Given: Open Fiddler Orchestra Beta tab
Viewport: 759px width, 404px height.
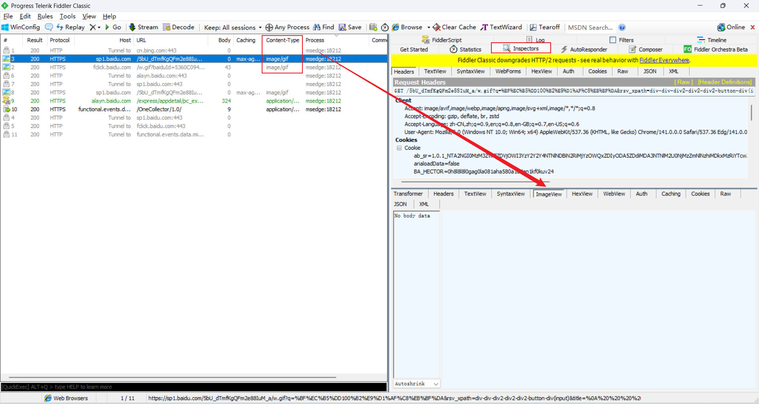Looking at the screenshot, I should coord(716,49).
